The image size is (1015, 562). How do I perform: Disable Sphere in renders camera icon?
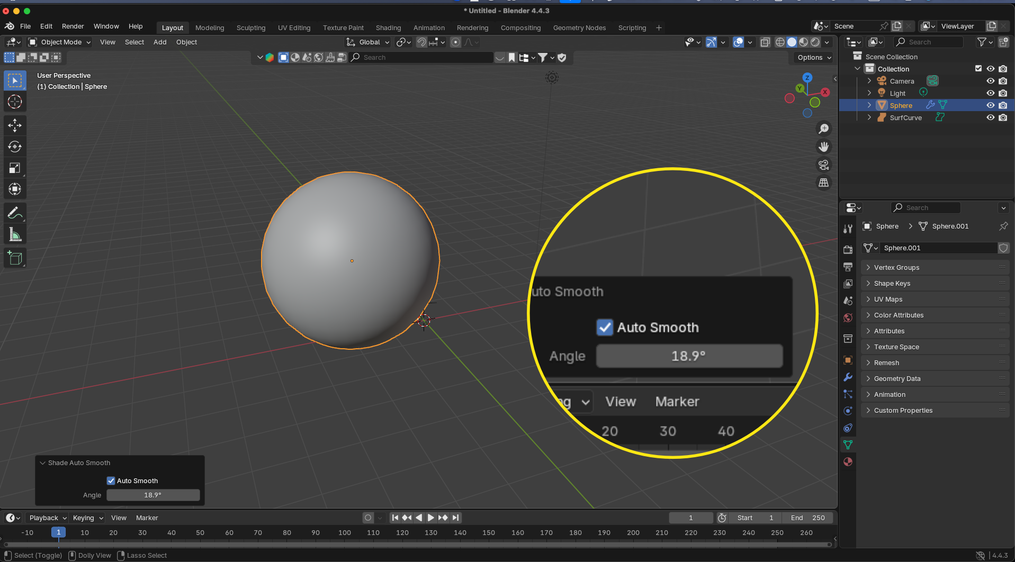[1003, 105]
